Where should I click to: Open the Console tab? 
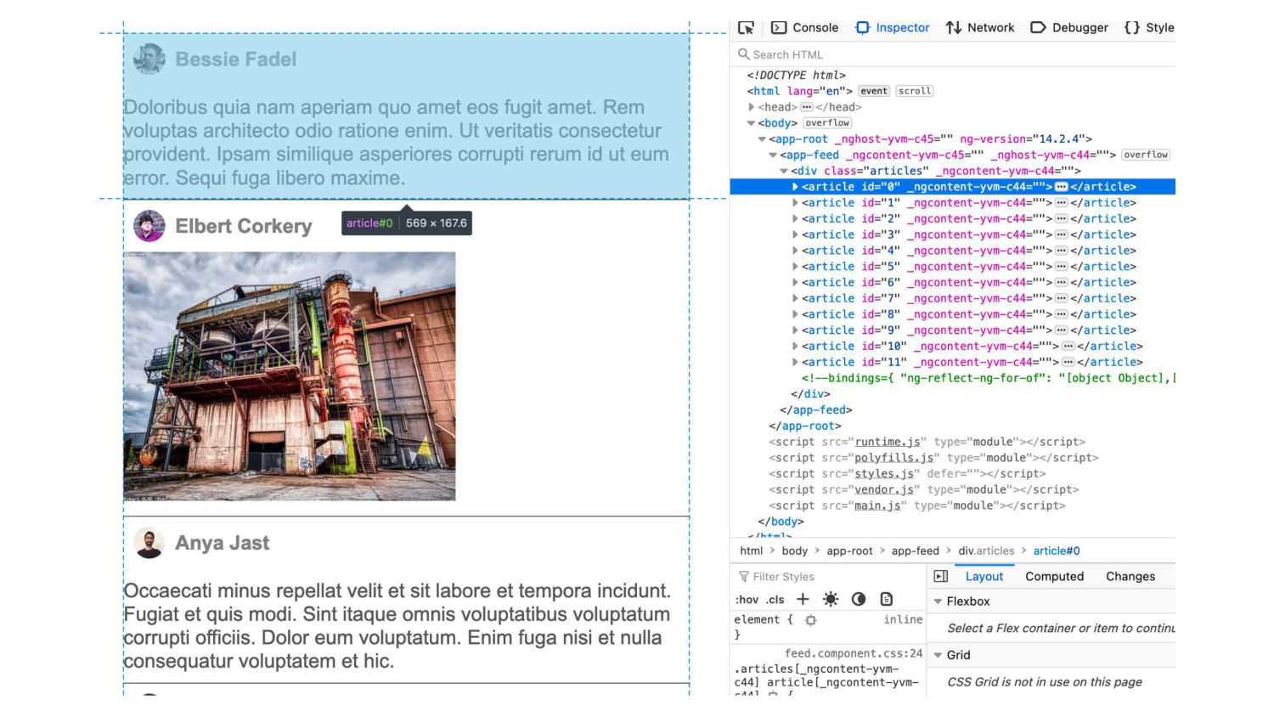tap(804, 28)
